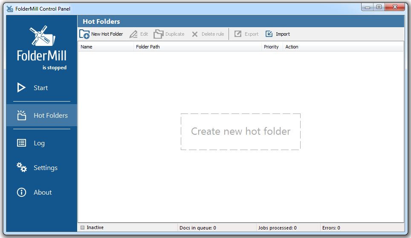
Task: Click the 'is stopped' status text
Action: pos(55,68)
